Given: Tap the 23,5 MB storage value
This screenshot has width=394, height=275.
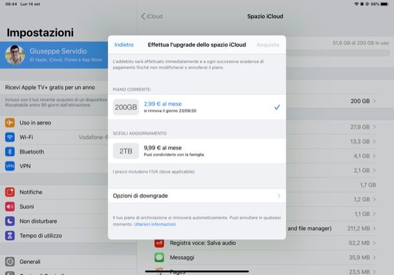Looking at the screenshot, I should [x=359, y=272].
